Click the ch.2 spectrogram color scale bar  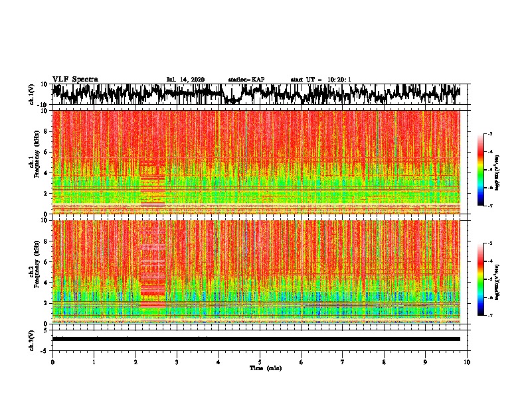click(481, 279)
